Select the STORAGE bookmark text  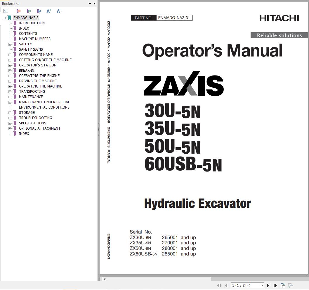(x=27, y=113)
